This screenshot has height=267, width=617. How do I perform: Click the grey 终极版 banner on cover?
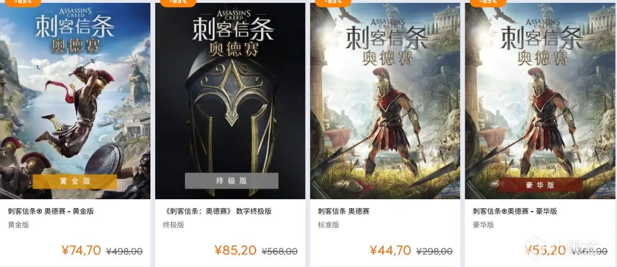[231, 181]
